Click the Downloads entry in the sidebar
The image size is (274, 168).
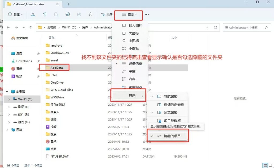coord(24,61)
